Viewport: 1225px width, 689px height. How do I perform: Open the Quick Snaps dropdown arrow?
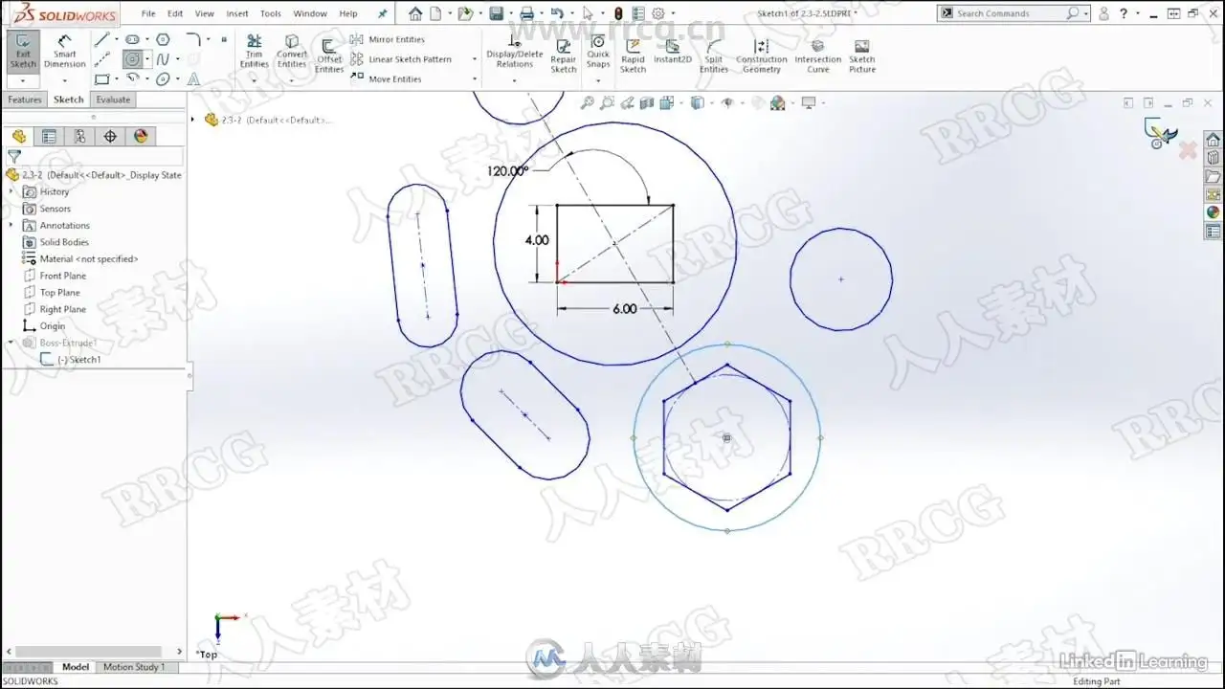pyautogui.click(x=598, y=80)
